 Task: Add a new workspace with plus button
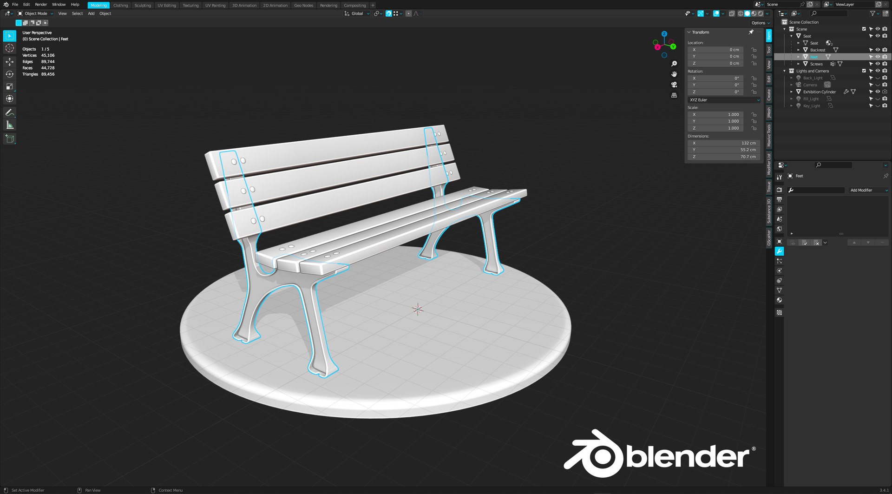click(x=373, y=5)
